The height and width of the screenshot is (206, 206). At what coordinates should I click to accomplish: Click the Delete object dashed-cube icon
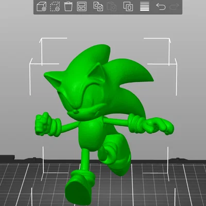[55, 7]
